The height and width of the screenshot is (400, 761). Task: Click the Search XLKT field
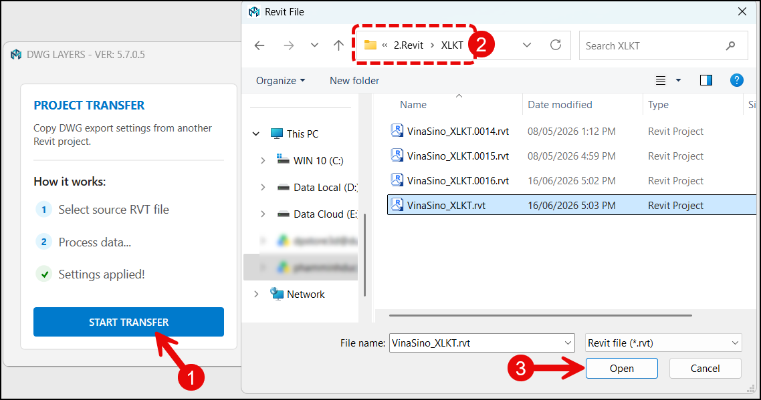coord(663,45)
